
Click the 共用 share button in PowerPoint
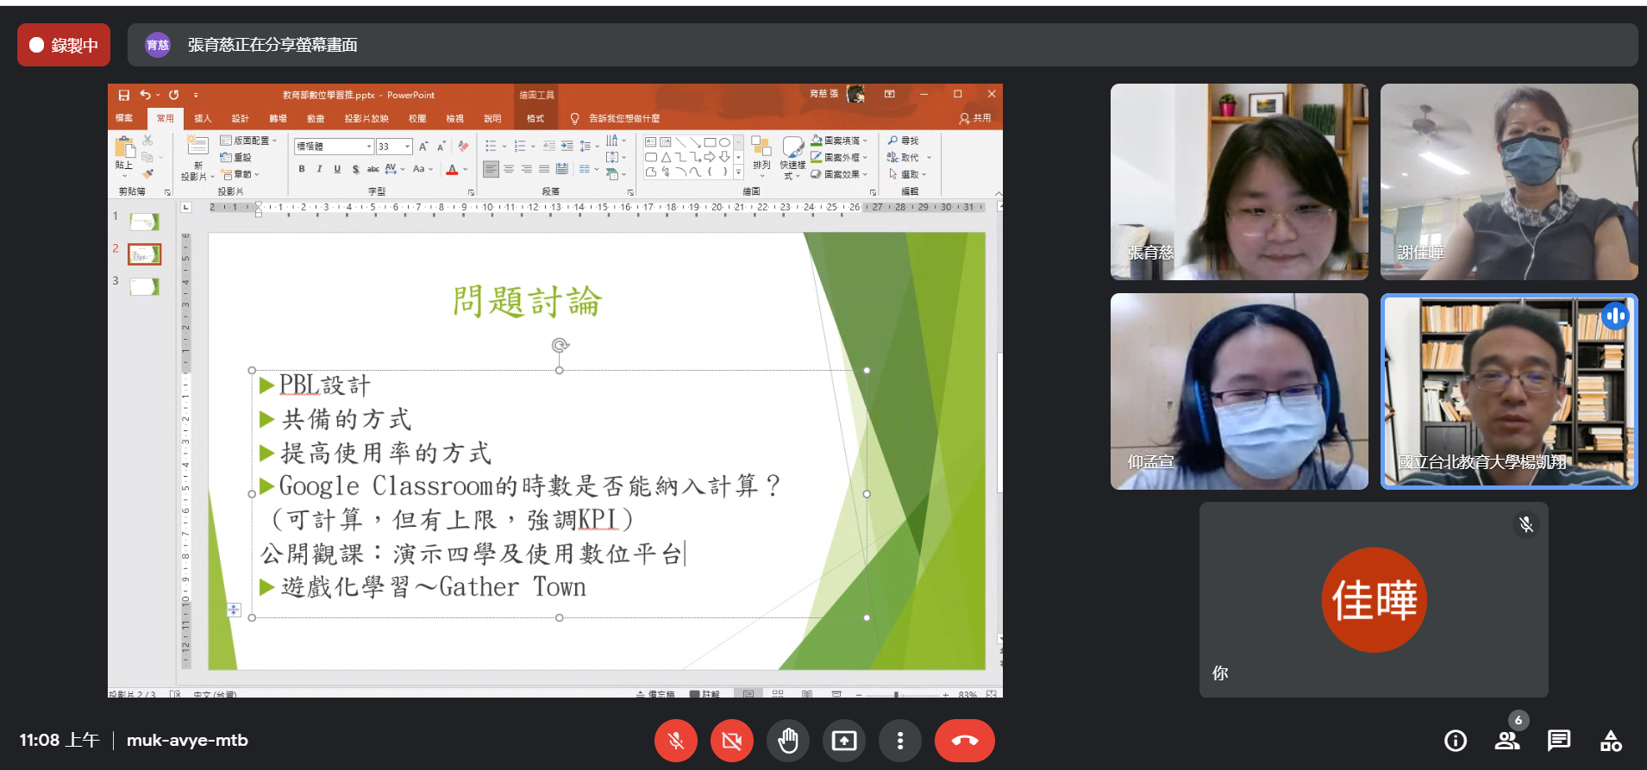(x=975, y=118)
